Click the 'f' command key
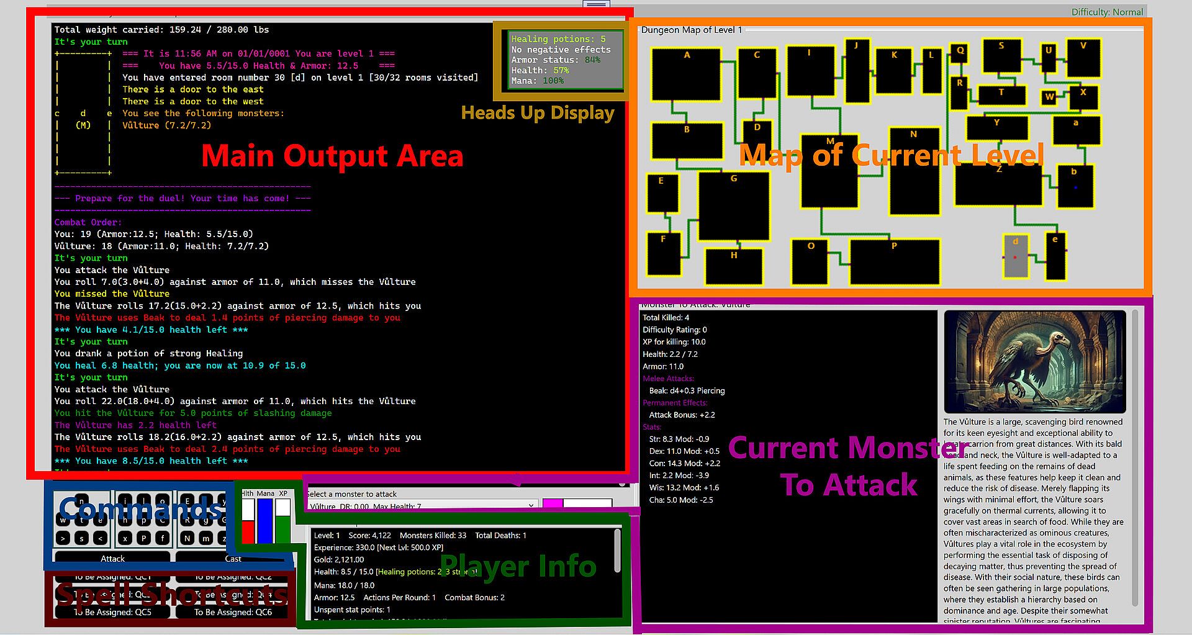 click(x=162, y=538)
